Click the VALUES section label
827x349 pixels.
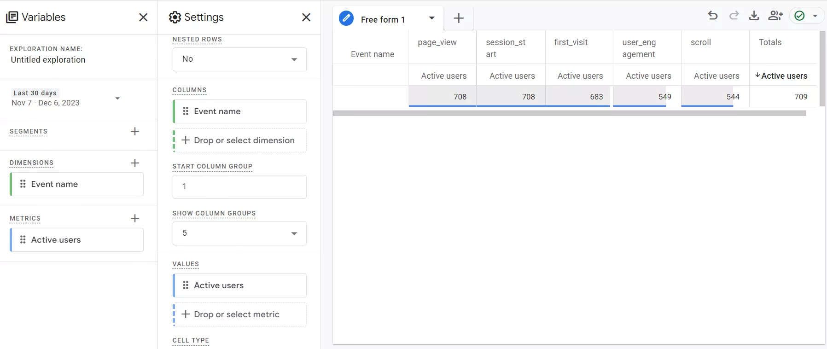pyautogui.click(x=186, y=264)
